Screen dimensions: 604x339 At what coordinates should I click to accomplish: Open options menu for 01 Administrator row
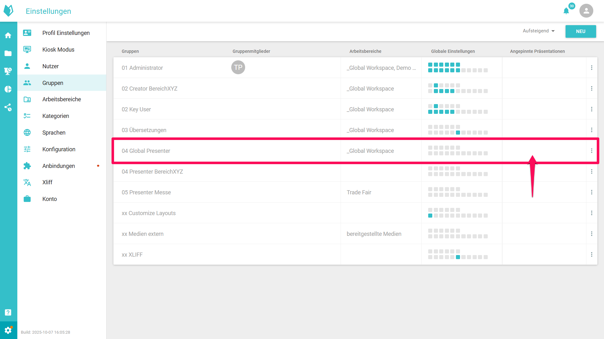point(591,68)
